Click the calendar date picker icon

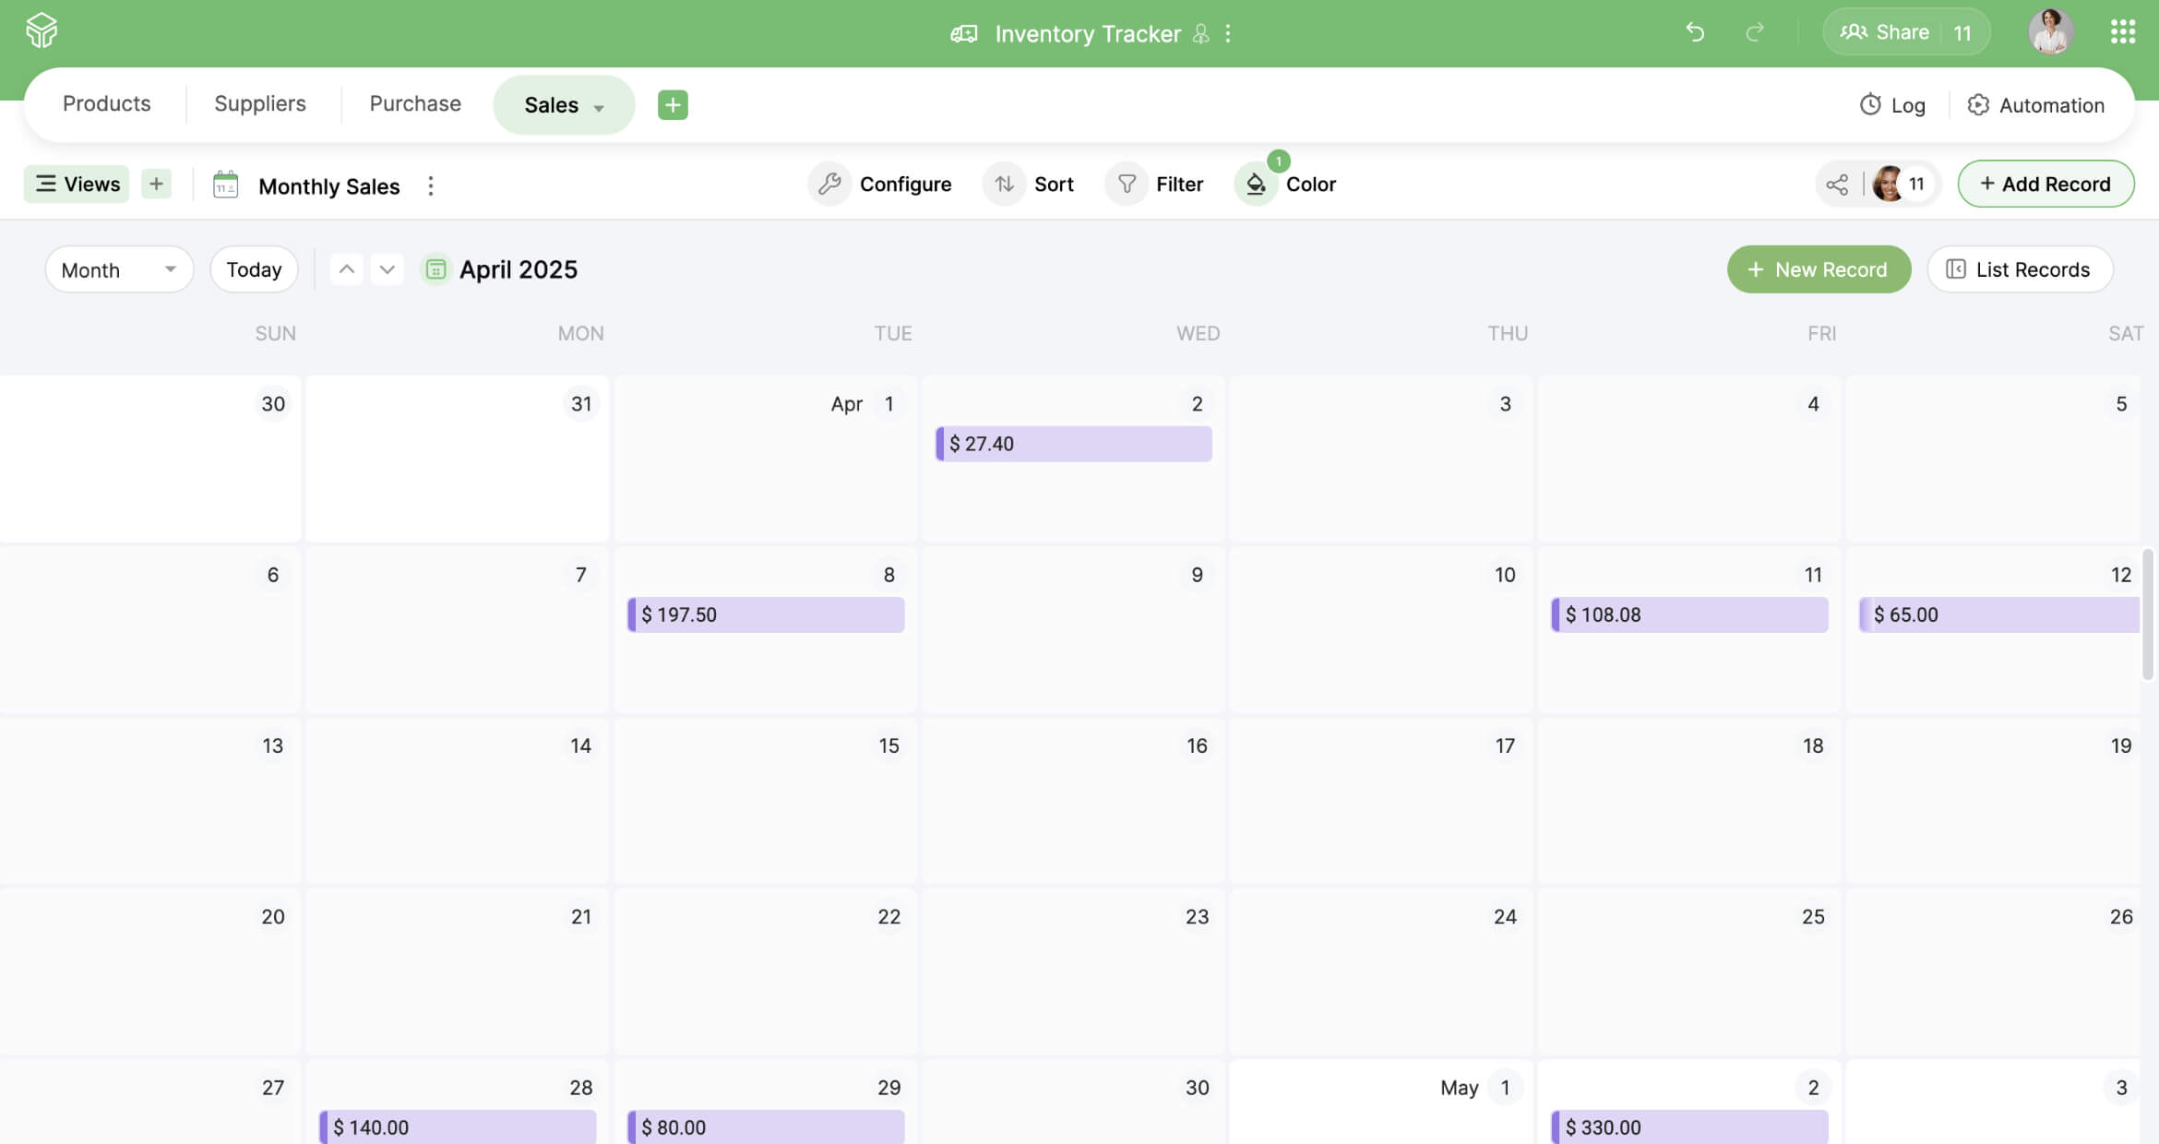[x=435, y=269]
